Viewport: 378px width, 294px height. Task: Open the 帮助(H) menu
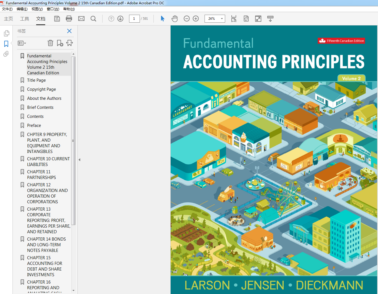pos(69,9)
